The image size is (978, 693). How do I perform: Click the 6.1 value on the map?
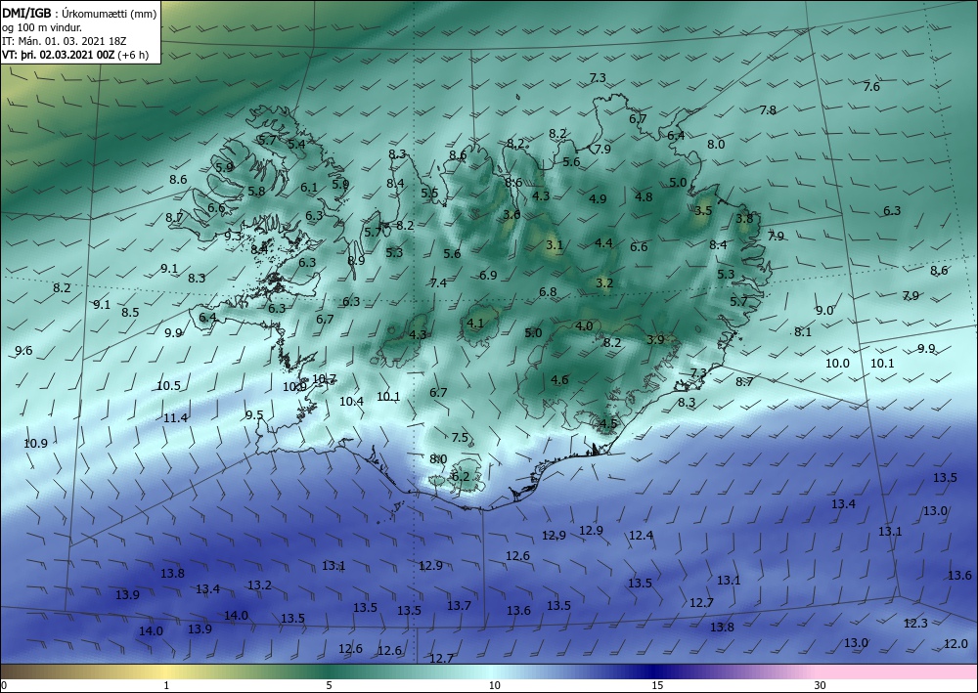(x=309, y=187)
